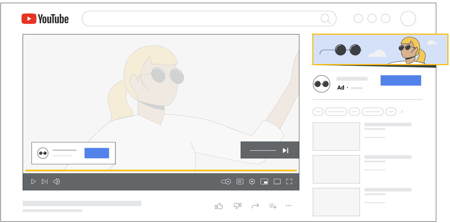Click the sunglasses companion banner ad

pos(380,49)
